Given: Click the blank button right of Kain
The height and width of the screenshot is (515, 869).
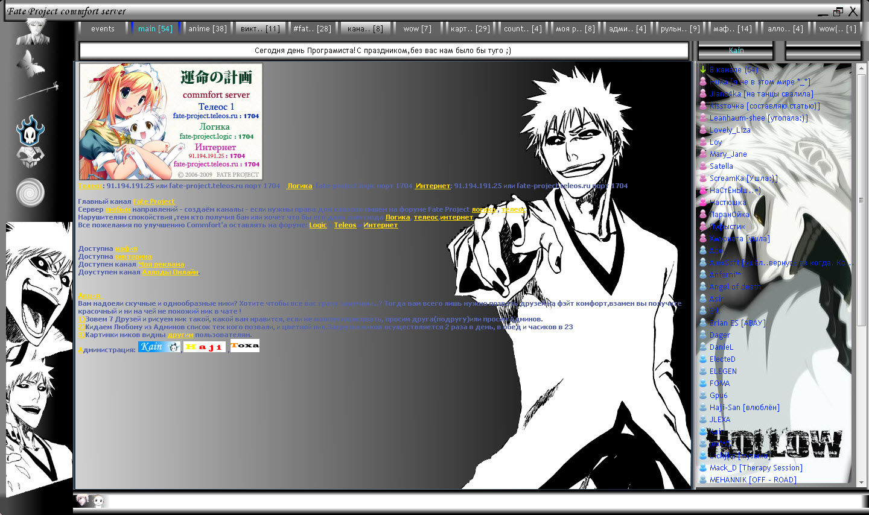Looking at the screenshot, I should pyautogui.click(x=823, y=51).
